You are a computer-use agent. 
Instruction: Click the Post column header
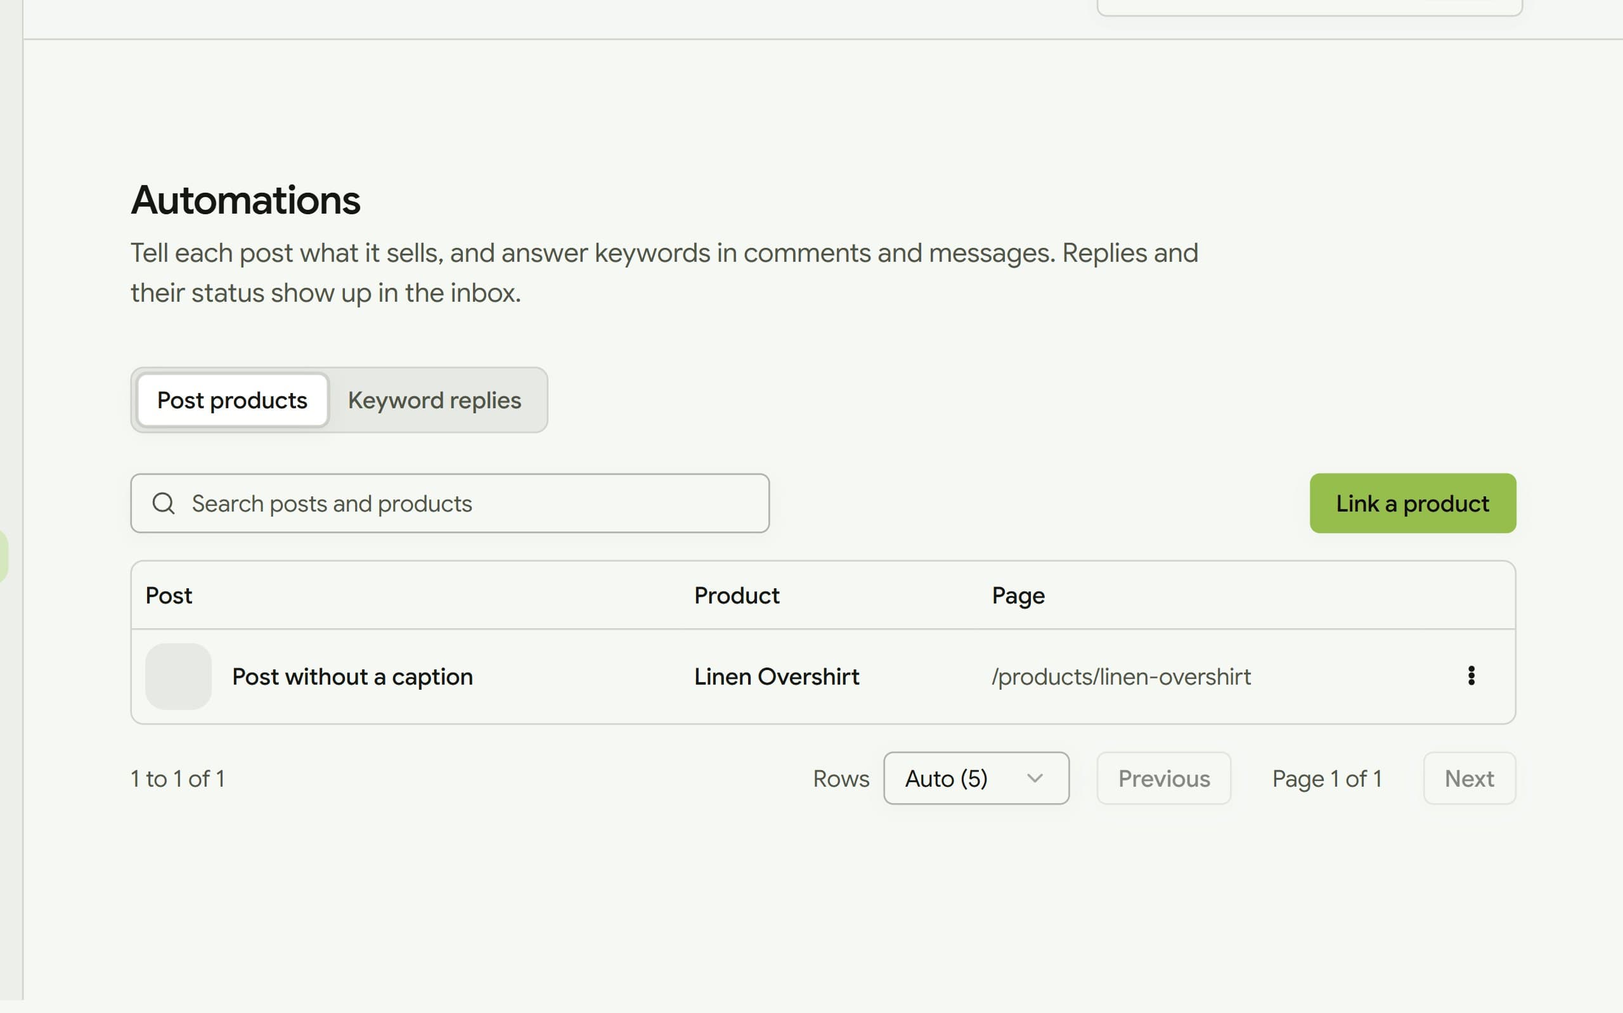(169, 596)
